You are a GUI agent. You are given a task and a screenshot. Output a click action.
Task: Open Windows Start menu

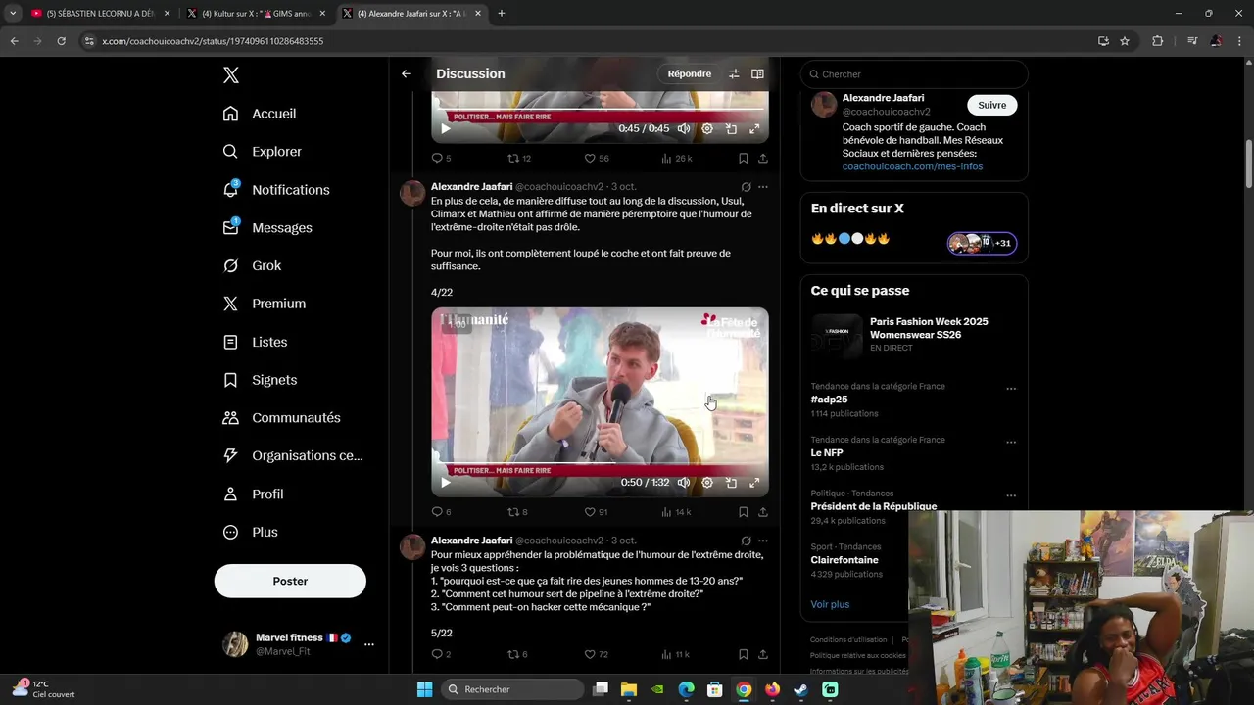pyautogui.click(x=424, y=689)
